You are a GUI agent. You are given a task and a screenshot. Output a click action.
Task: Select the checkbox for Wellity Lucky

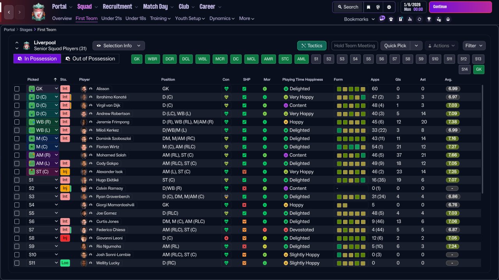click(17, 263)
